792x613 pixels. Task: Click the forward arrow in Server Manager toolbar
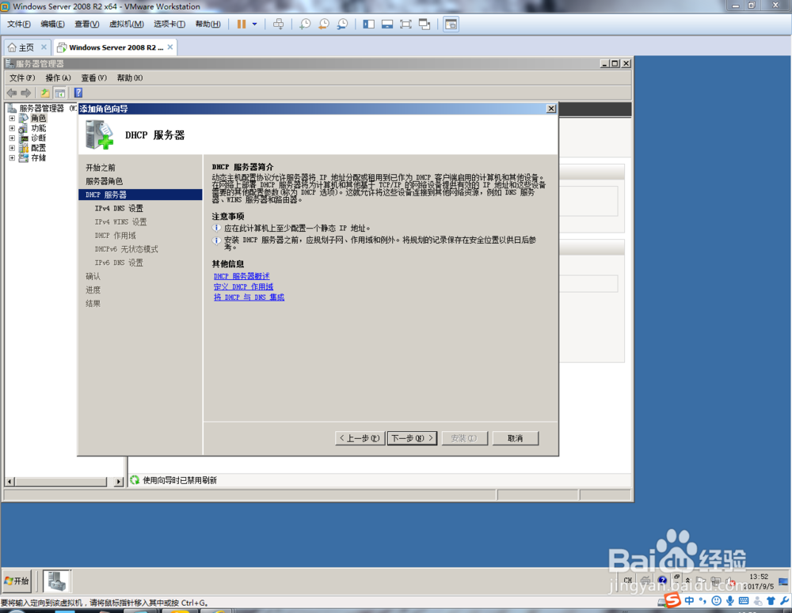26,93
